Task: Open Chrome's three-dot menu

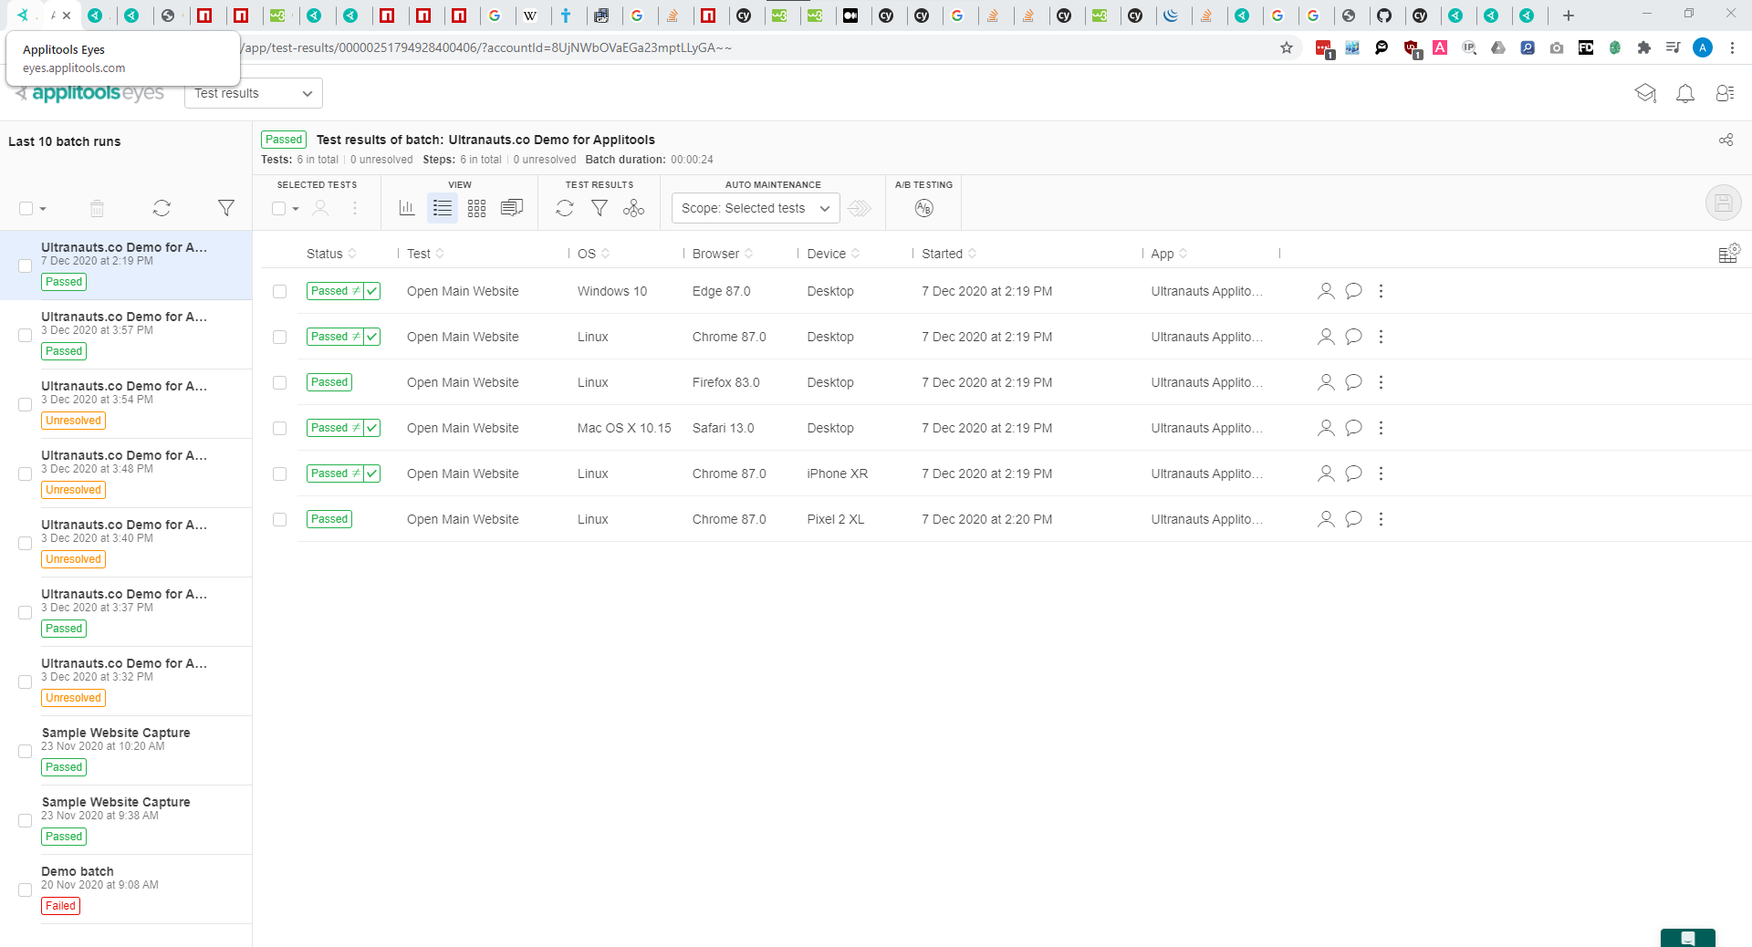Action: click(1732, 47)
